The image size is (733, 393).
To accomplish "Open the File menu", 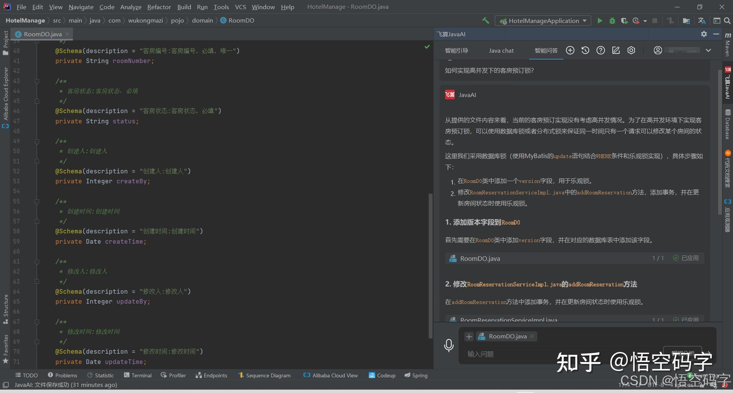I will tap(21, 7).
